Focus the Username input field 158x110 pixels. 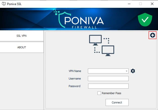click(x=108, y=79)
